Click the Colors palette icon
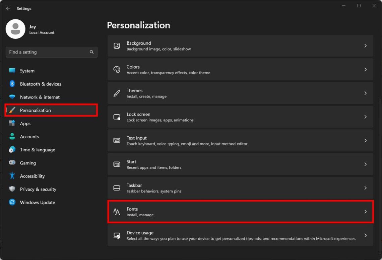Screen dimensions: 382x260 tap(117, 69)
